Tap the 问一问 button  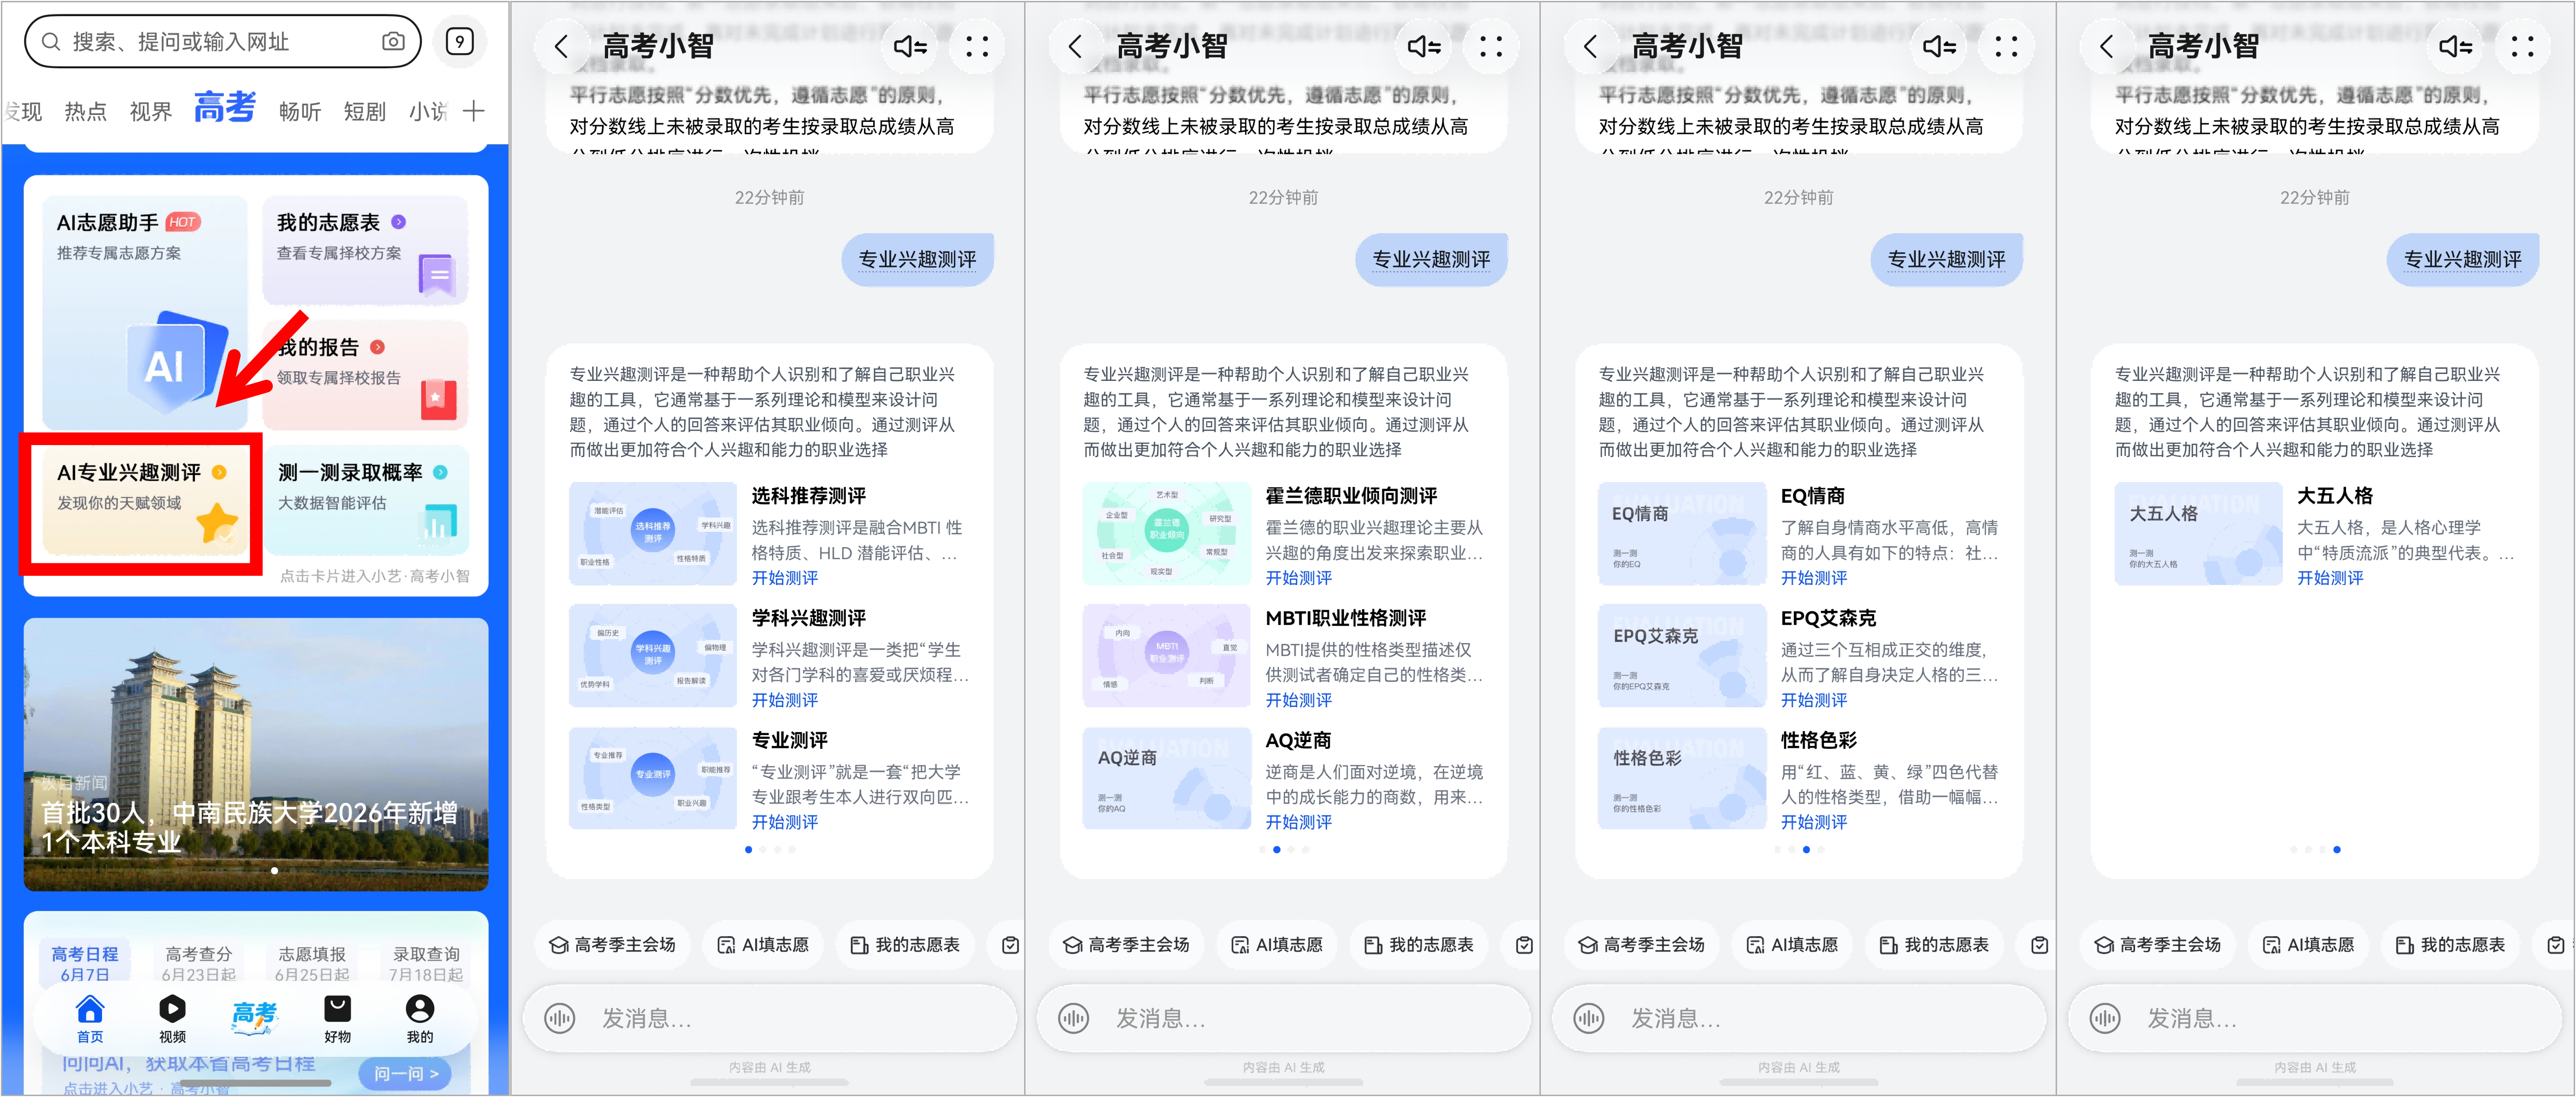tap(406, 1073)
